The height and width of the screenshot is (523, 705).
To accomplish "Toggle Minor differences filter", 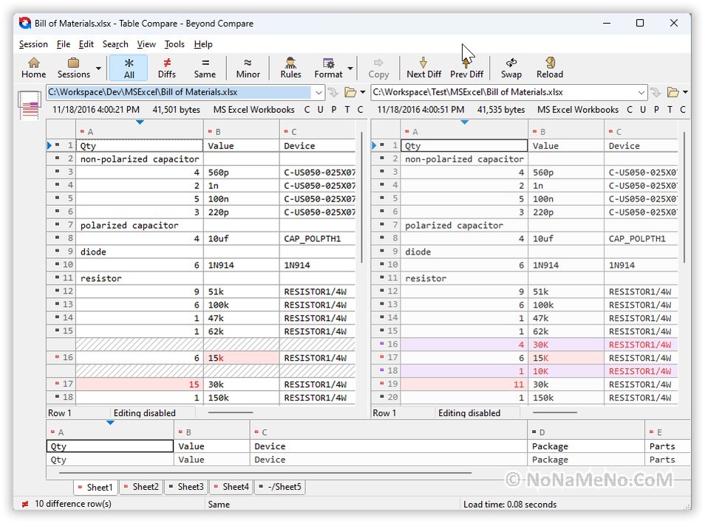I will coord(248,67).
